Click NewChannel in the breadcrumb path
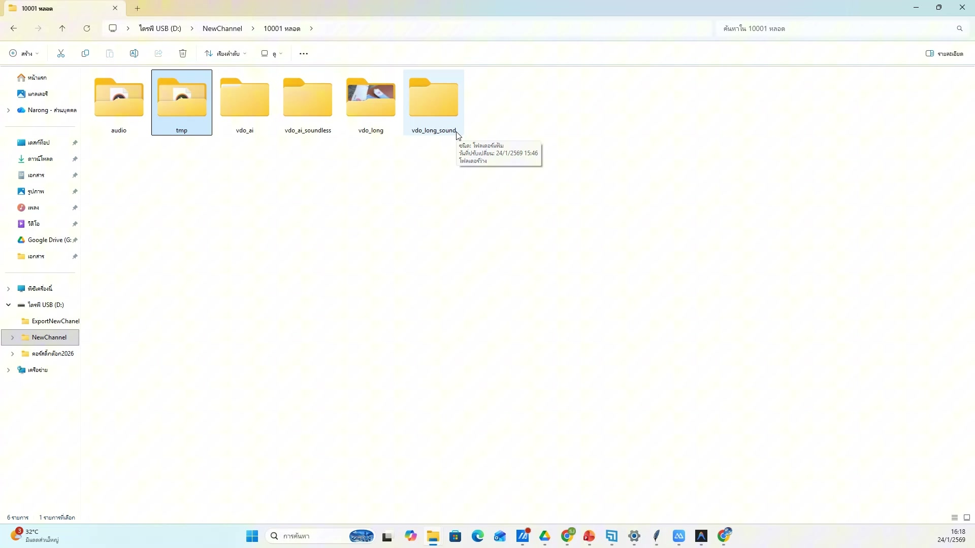975x548 pixels. pyautogui.click(x=222, y=28)
